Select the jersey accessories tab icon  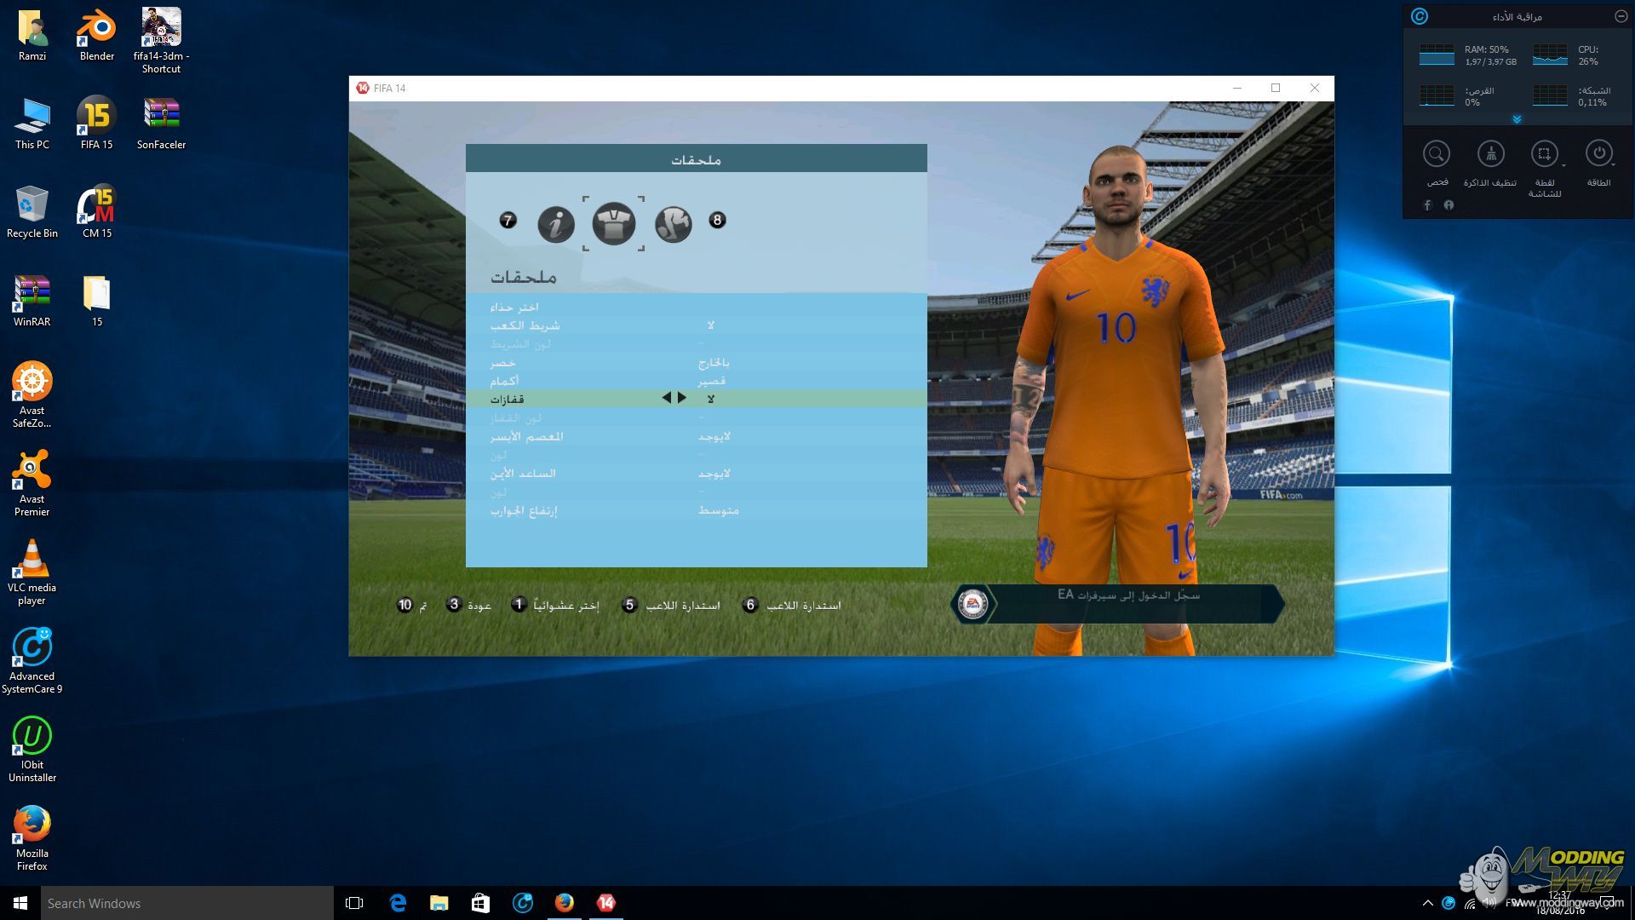[x=613, y=224]
